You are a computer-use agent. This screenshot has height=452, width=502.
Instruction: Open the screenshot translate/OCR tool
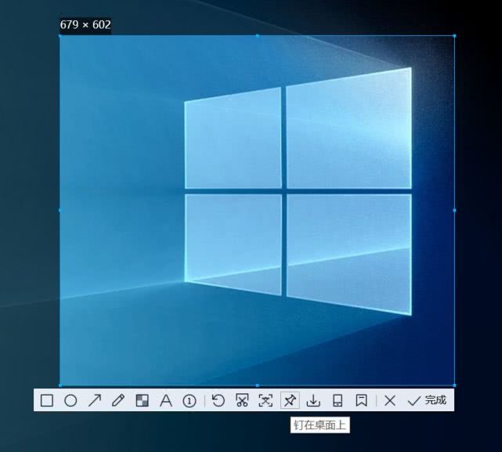pos(265,400)
